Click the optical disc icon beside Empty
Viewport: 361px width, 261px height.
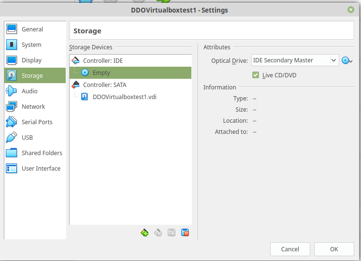pyautogui.click(x=85, y=72)
